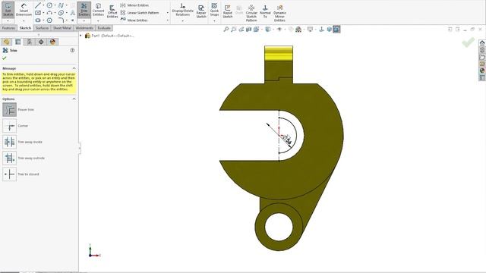Click the Normal To tool
Image resolution: width=486 pixels, height=273 pixels.
(x=265, y=11)
